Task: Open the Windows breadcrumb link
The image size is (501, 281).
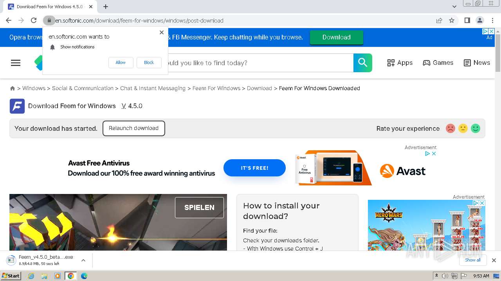Action: coord(34,88)
